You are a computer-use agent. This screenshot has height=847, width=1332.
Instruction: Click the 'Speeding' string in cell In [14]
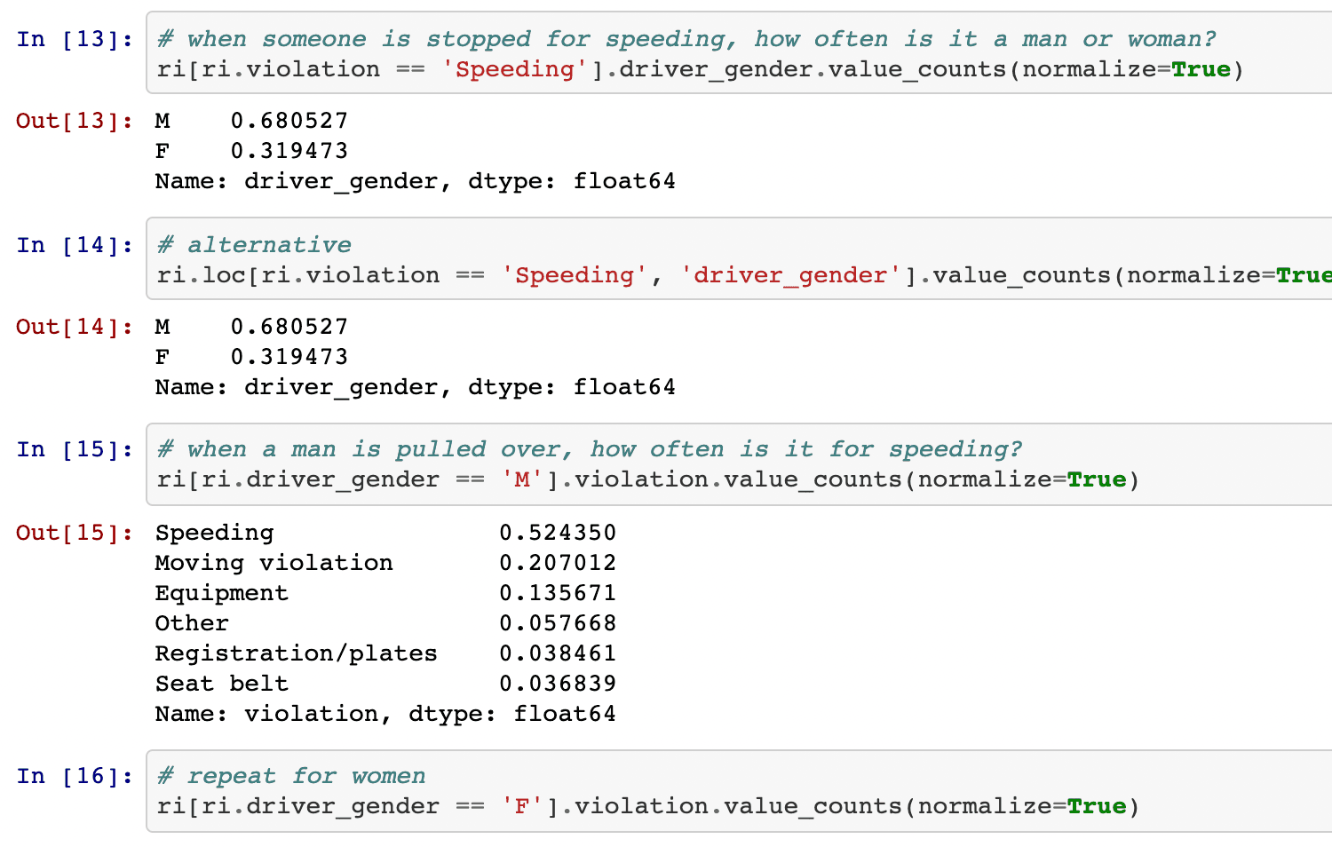click(575, 275)
